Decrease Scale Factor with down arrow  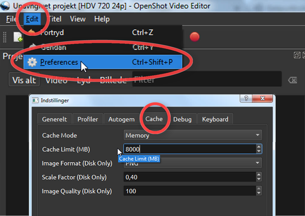[259, 179]
